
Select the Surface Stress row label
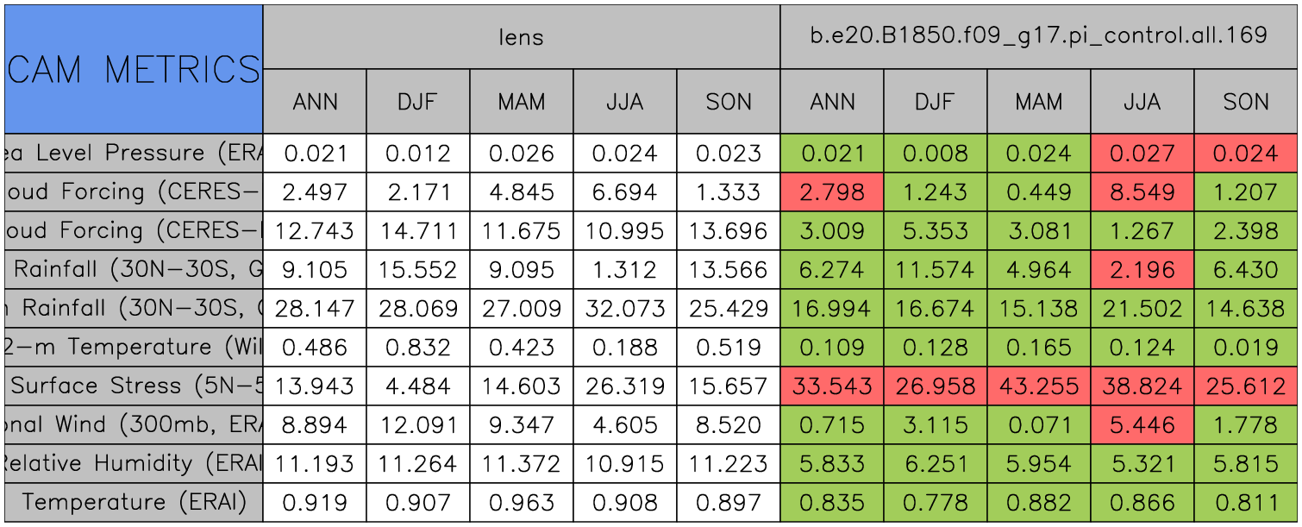click(x=134, y=386)
